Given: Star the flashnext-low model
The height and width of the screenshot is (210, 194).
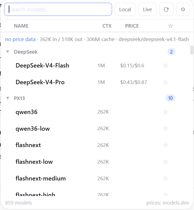Looking at the screenshot, I should click(x=166, y=162).
